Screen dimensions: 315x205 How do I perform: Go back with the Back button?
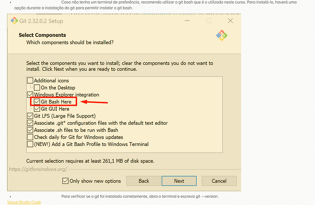pyautogui.click(x=144, y=181)
